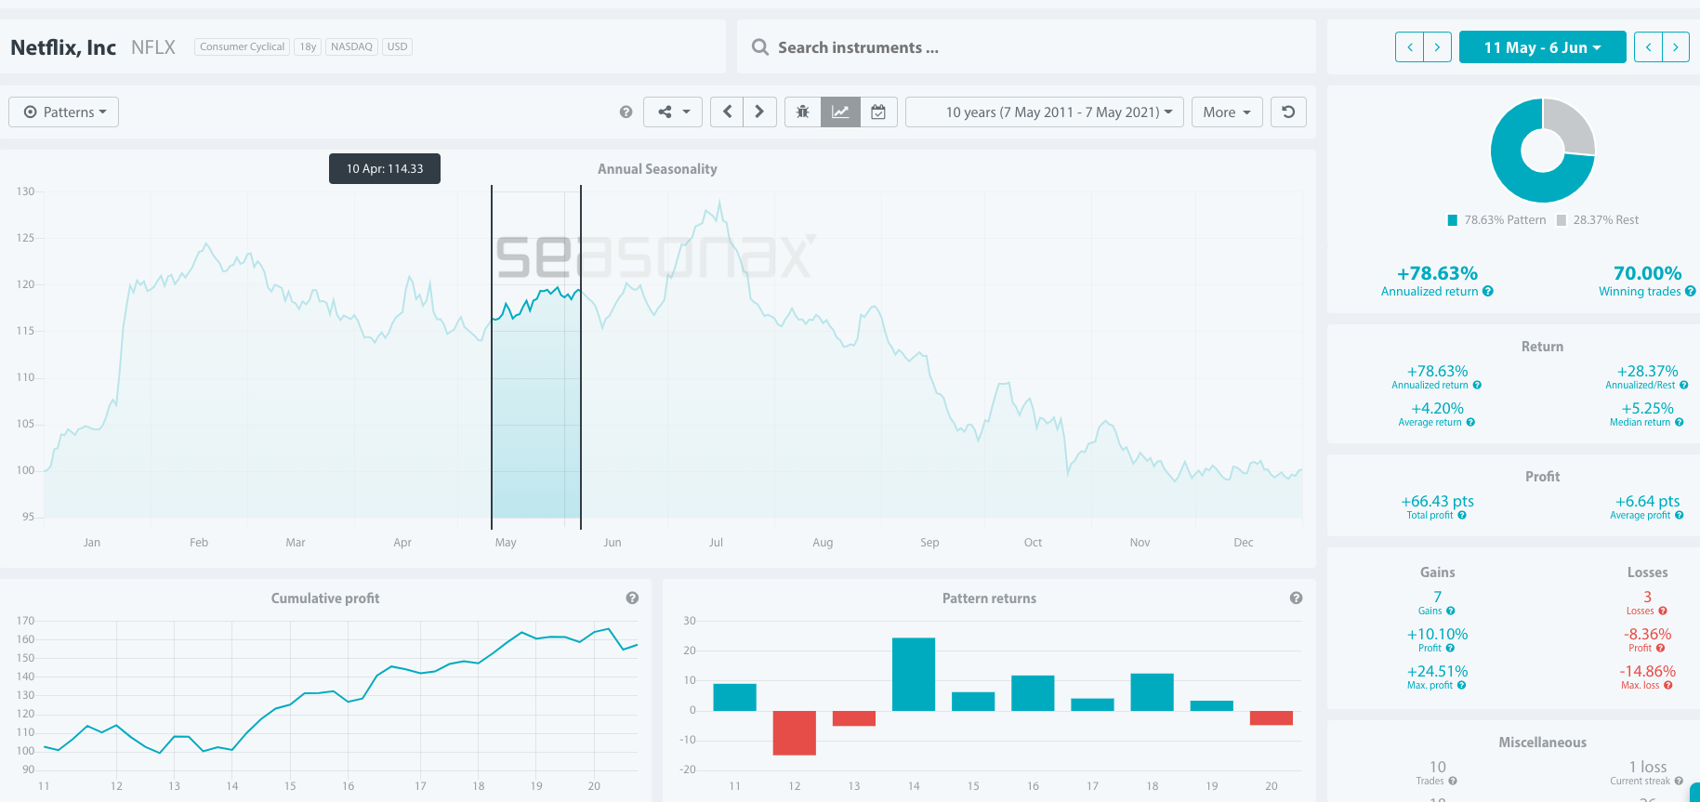Click the help icon beside share button
This screenshot has height=802, width=1700.
(x=626, y=112)
